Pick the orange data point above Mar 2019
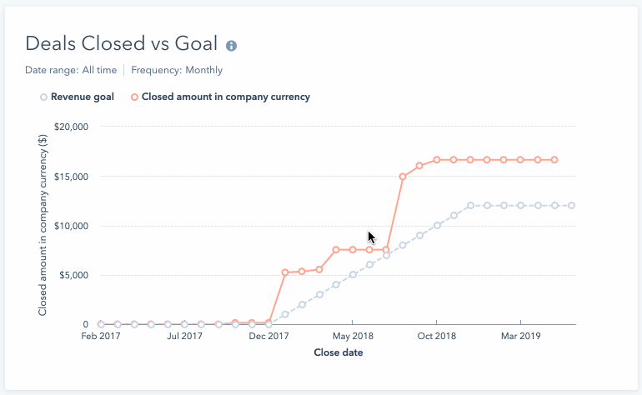Viewport: 642px width, 395px height. [521, 160]
